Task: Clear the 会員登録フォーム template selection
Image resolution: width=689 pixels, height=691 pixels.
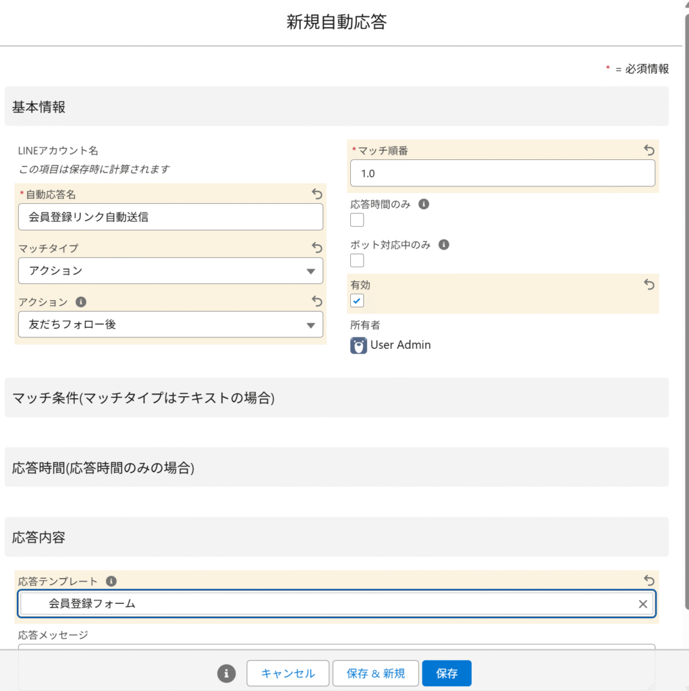Action: click(642, 604)
